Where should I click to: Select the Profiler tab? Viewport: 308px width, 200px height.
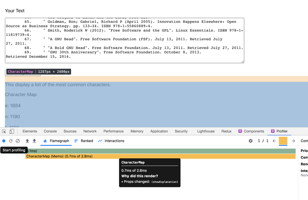point(279,131)
